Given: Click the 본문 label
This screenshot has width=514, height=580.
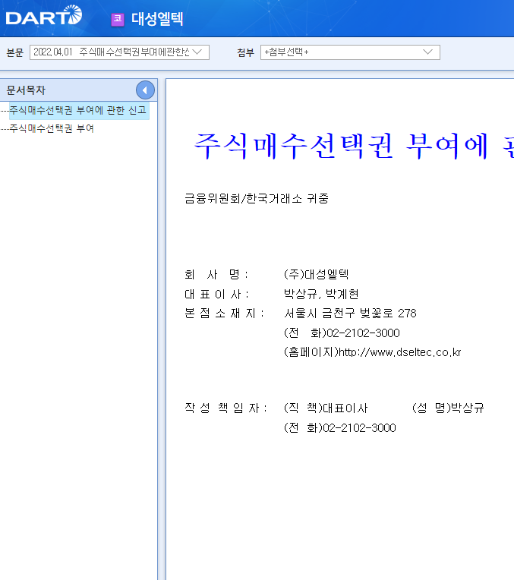Looking at the screenshot, I should pos(15,52).
